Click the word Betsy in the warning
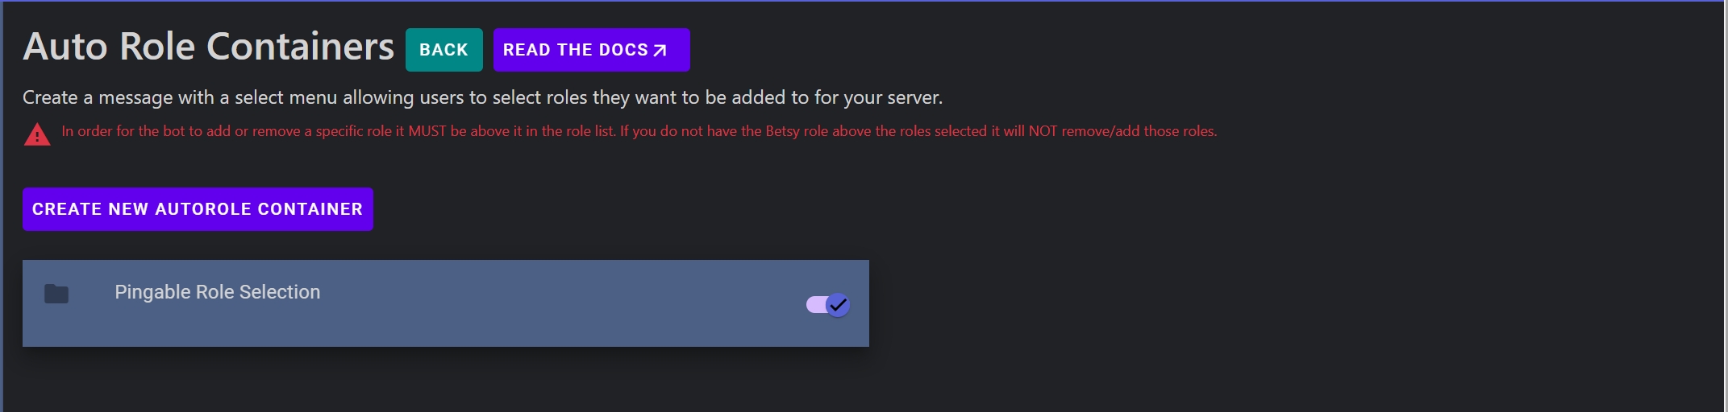The height and width of the screenshot is (412, 1728). click(782, 131)
